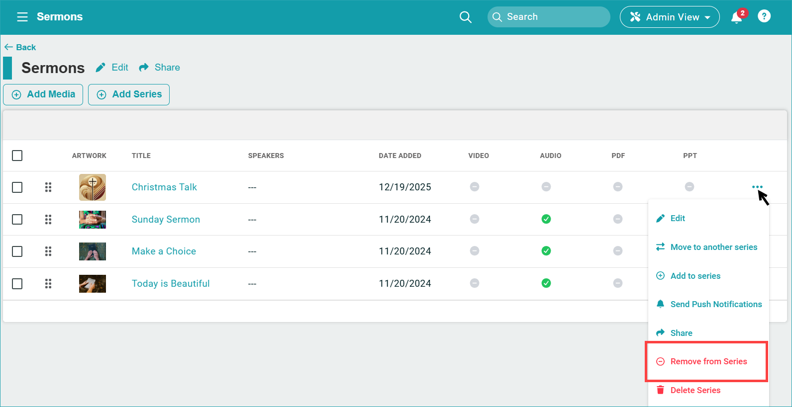
Task: Select Move to another series option
Action: click(713, 247)
